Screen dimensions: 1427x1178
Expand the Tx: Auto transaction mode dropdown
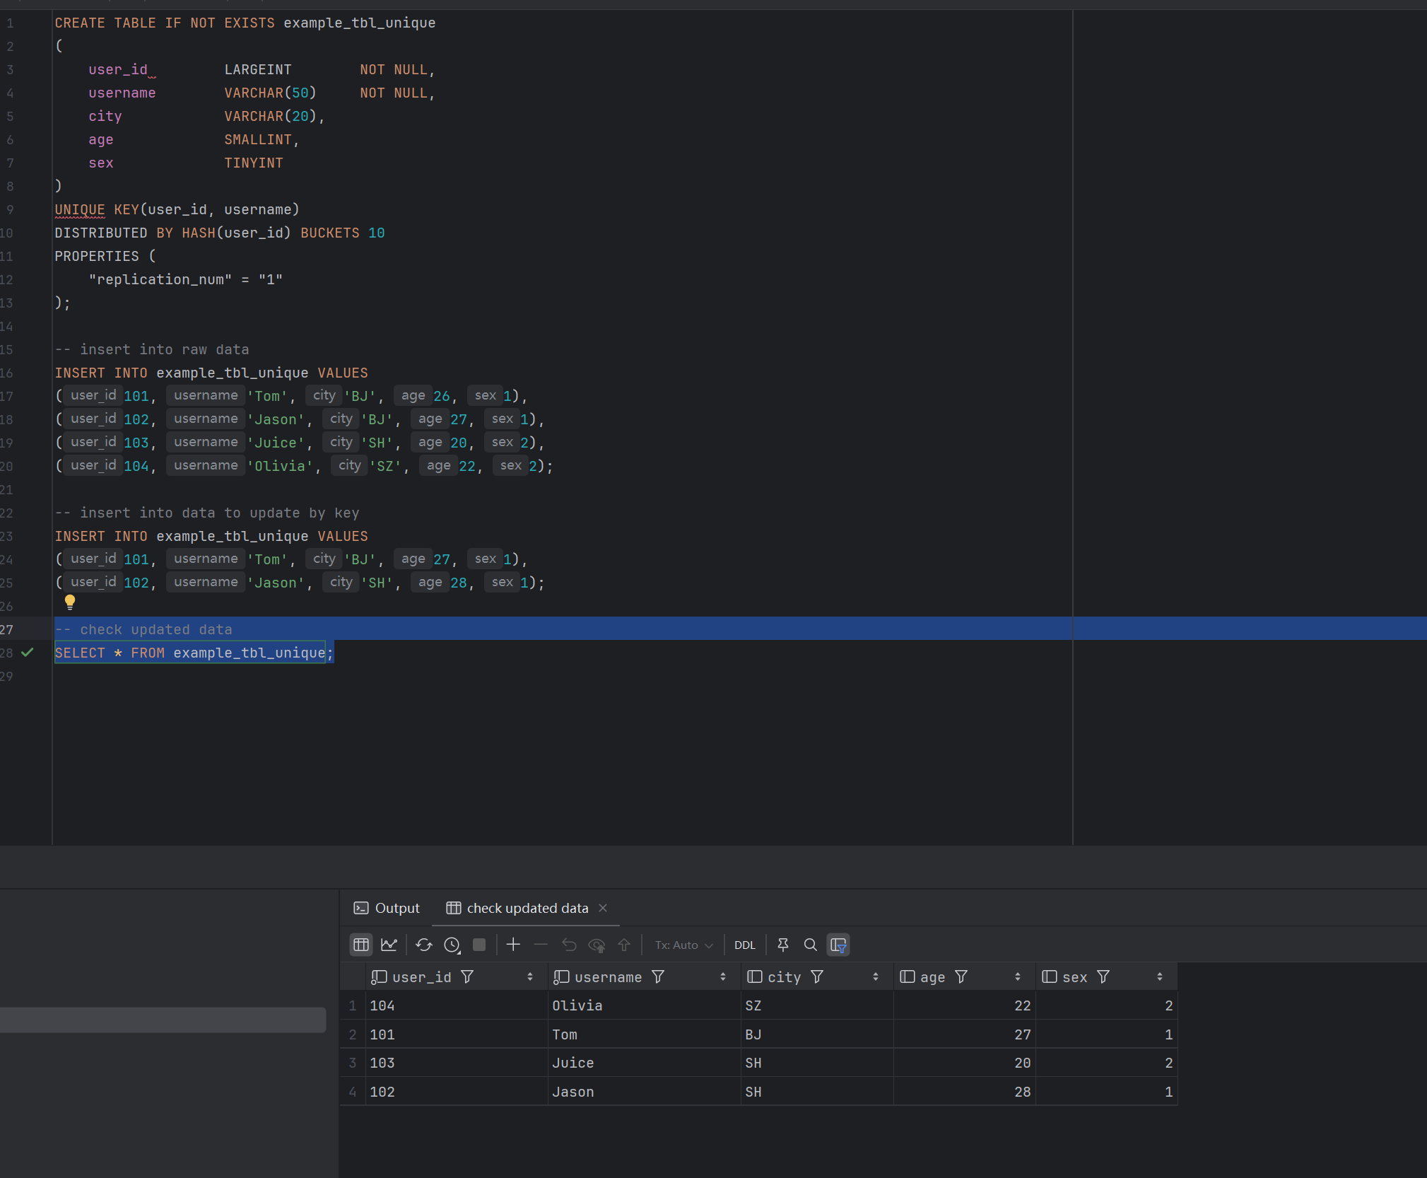coord(683,945)
